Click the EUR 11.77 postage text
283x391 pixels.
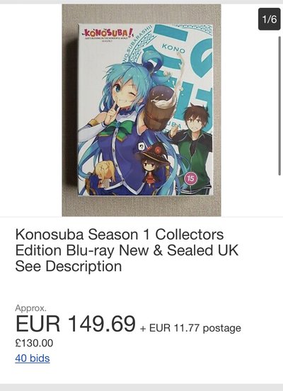tap(190, 328)
